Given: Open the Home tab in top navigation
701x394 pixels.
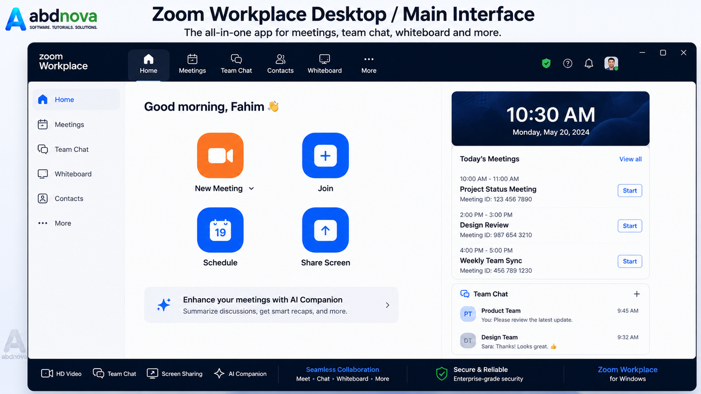Looking at the screenshot, I should [x=149, y=64].
